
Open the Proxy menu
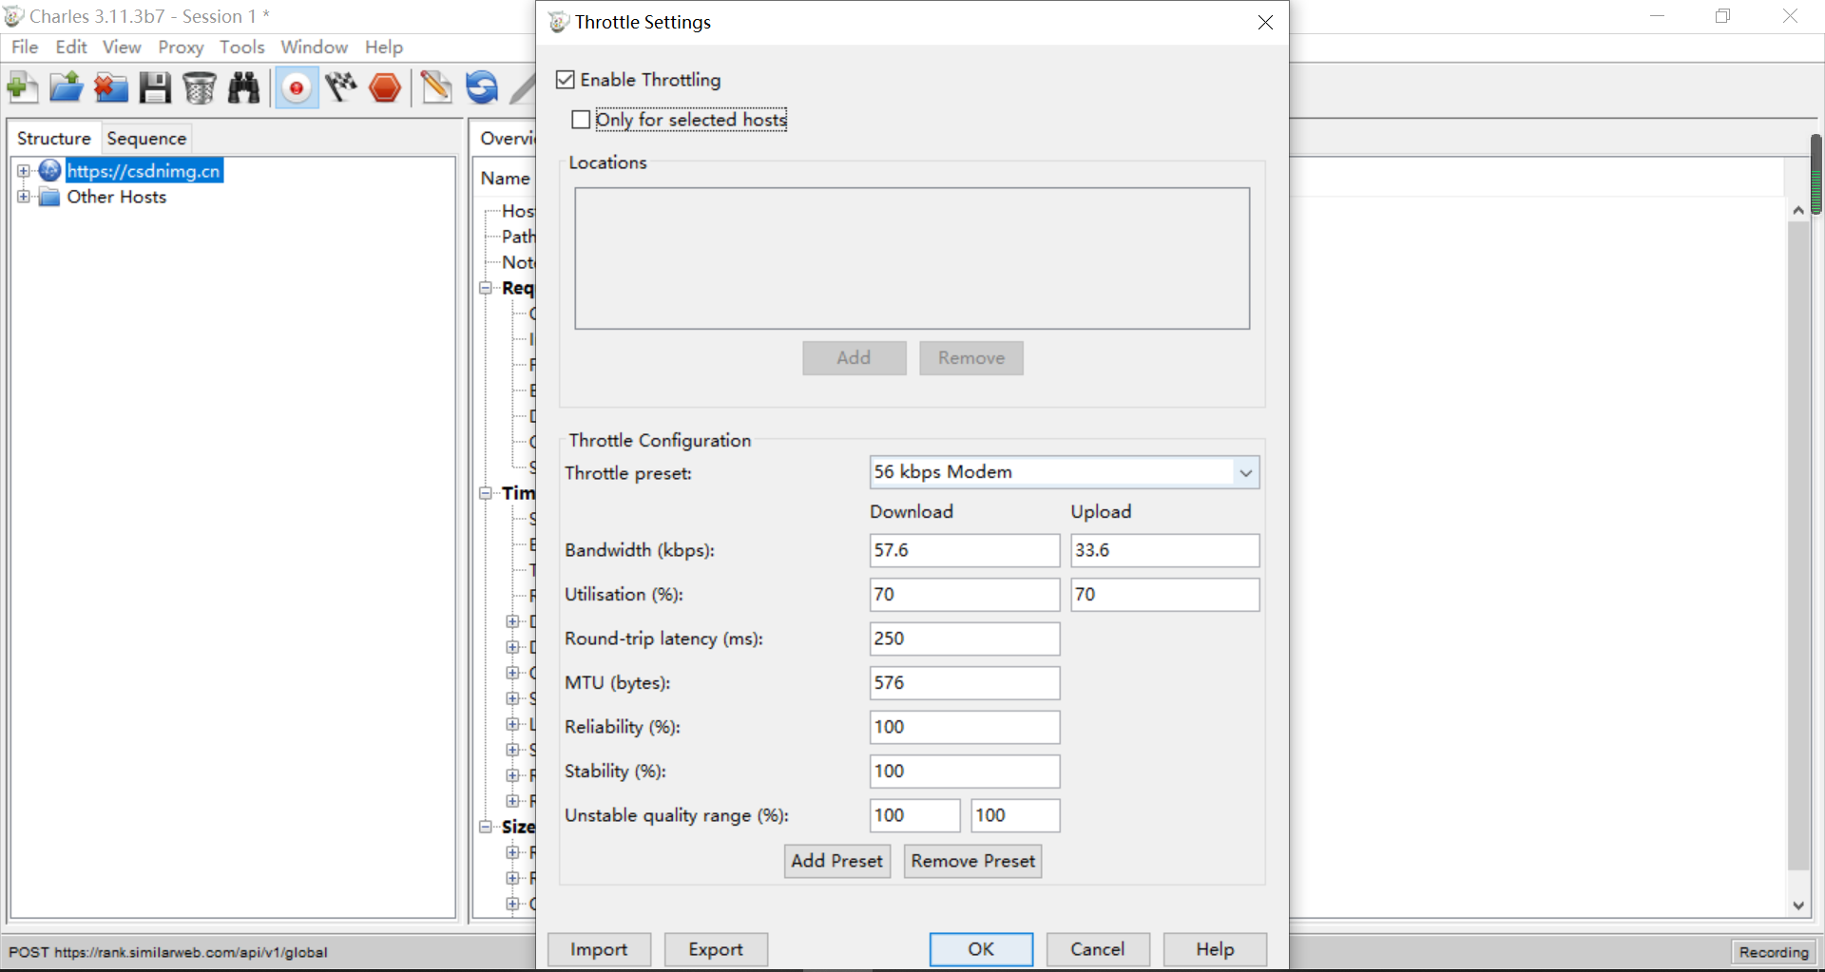coord(181,47)
